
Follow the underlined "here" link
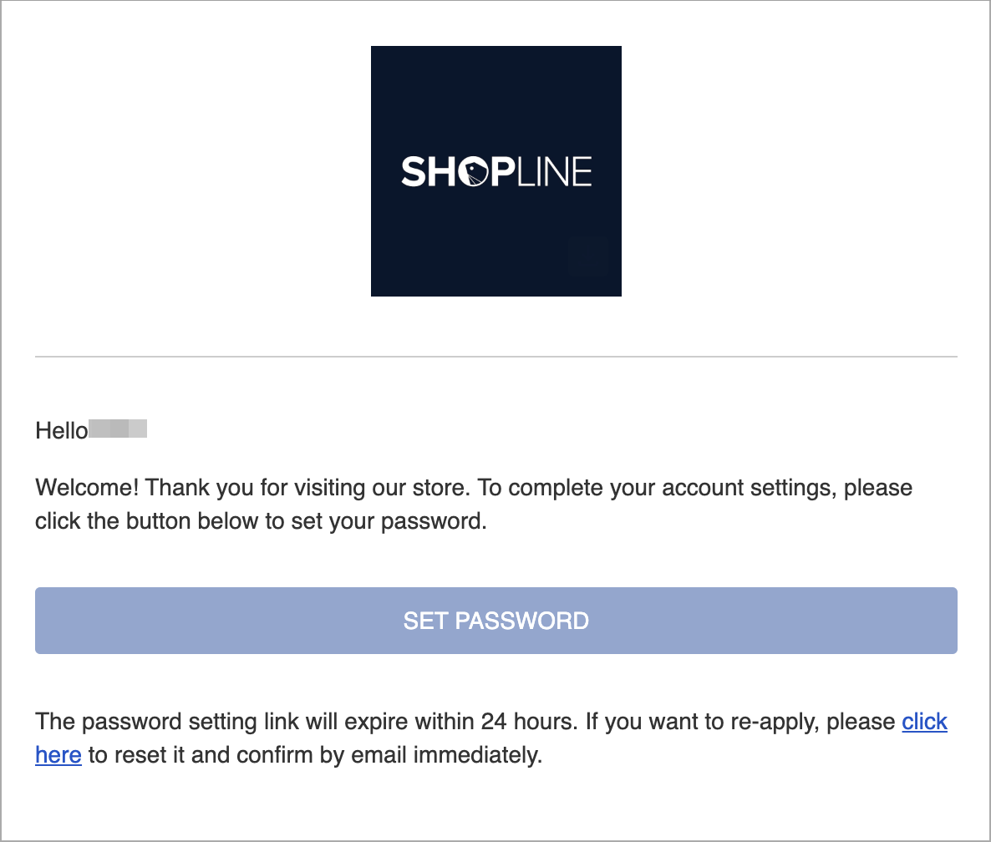point(58,755)
